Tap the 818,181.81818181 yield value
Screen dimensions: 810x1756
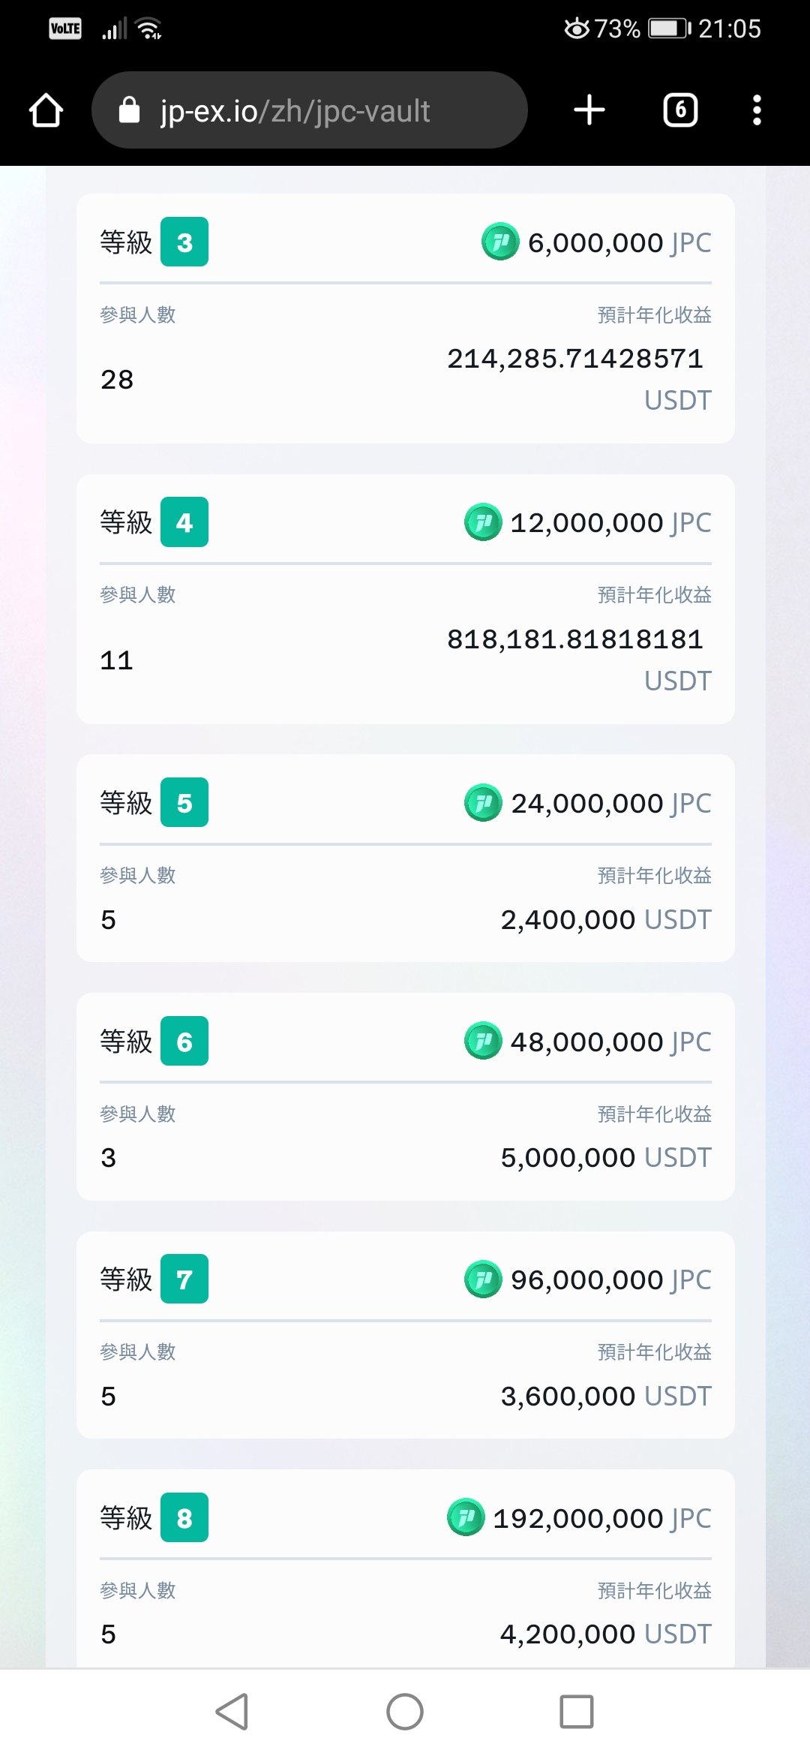[x=575, y=639]
